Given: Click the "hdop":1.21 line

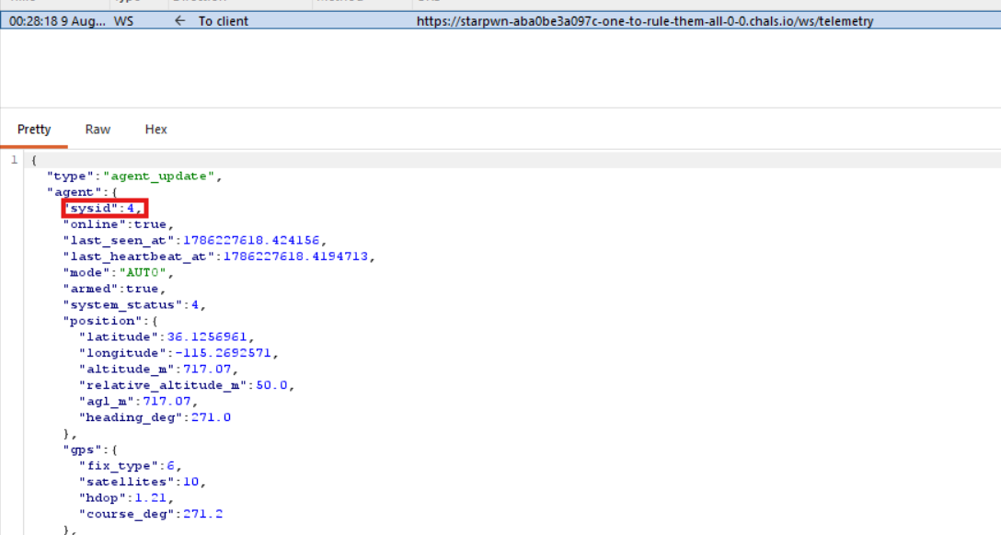Looking at the screenshot, I should [x=126, y=498].
